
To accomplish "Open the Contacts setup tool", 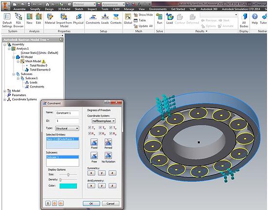I will tap(116, 19).
